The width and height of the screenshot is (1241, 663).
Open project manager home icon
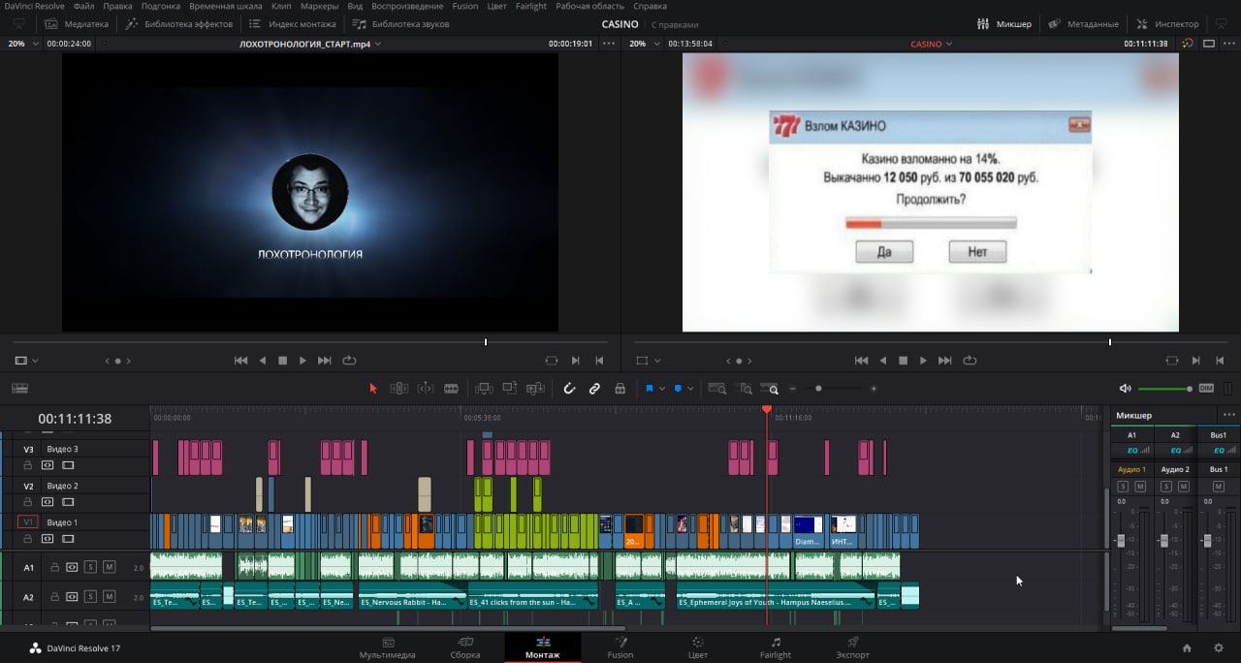point(1187,647)
